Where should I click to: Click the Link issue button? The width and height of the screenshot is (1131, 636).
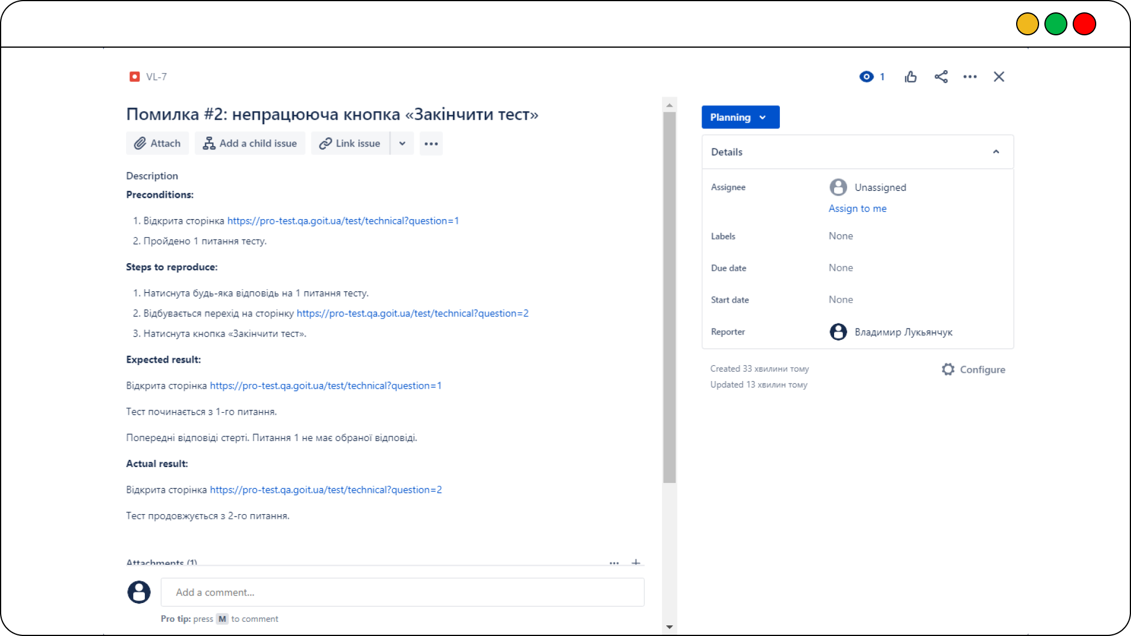coord(350,143)
